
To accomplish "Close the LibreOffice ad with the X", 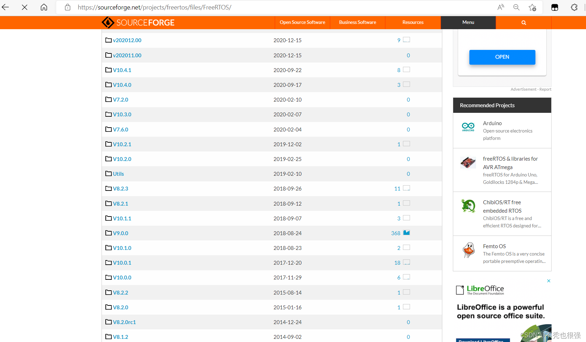I will (548, 281).
